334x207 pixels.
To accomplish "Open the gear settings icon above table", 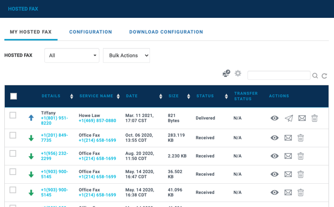I will 238,74.
